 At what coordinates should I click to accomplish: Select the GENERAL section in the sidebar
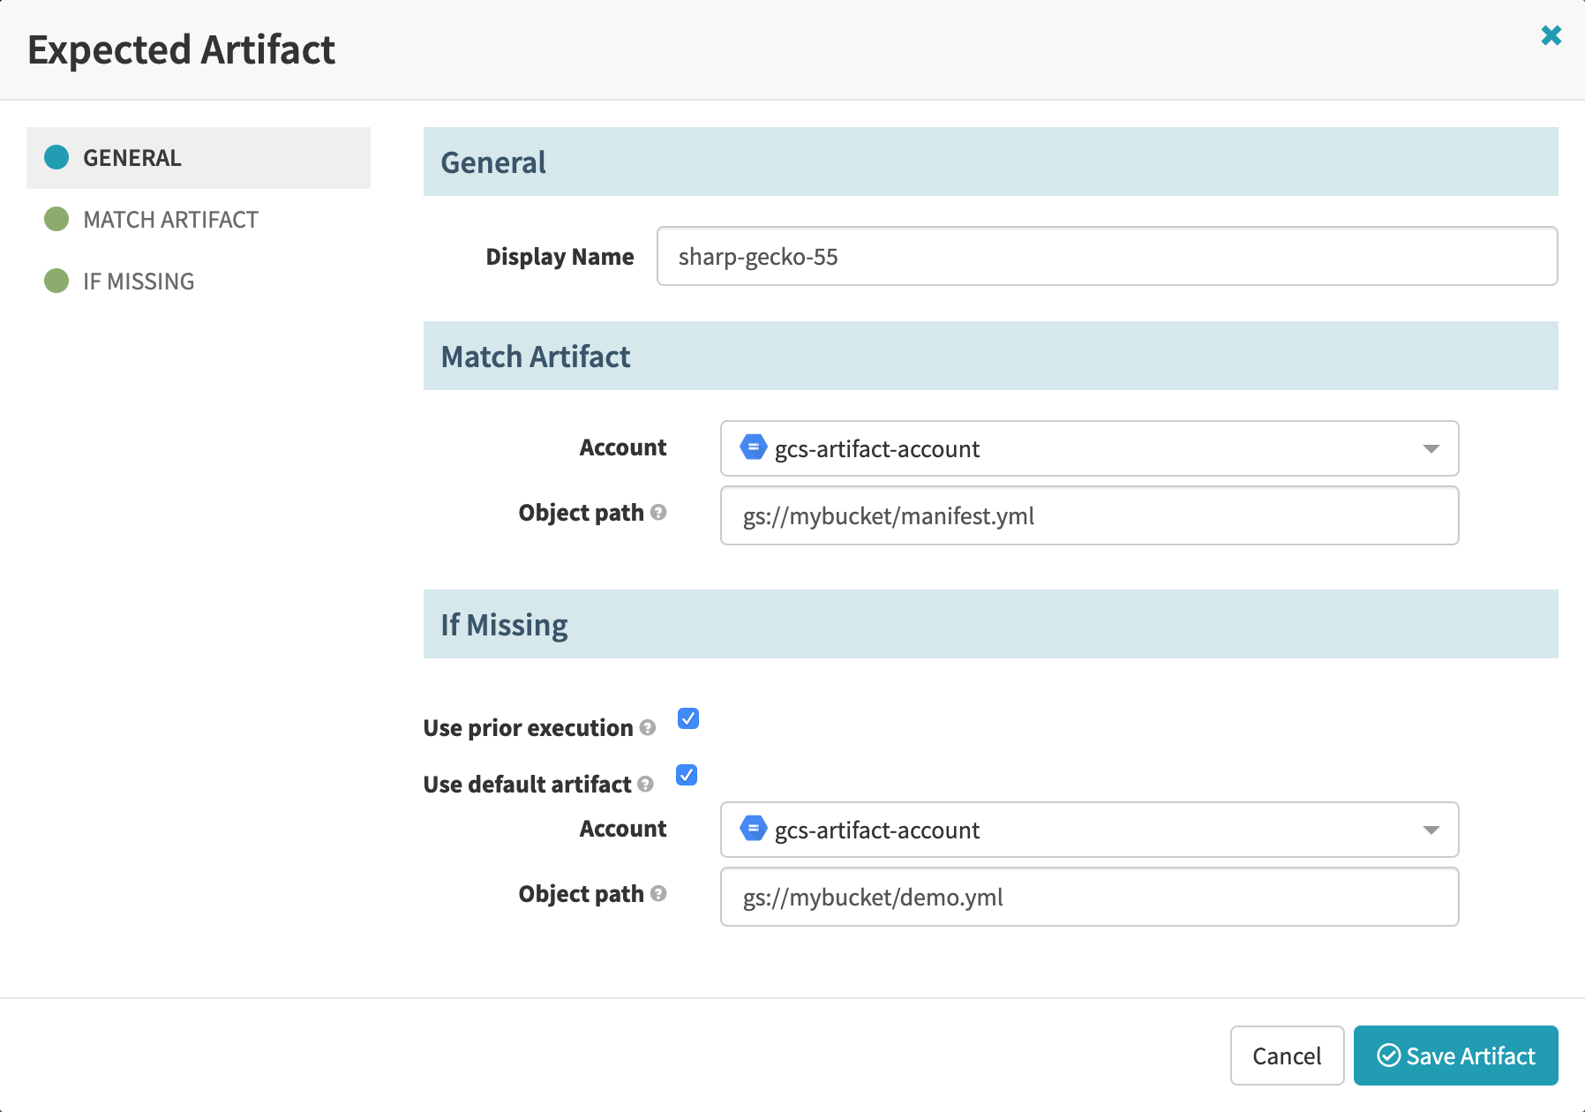(131, 158)
